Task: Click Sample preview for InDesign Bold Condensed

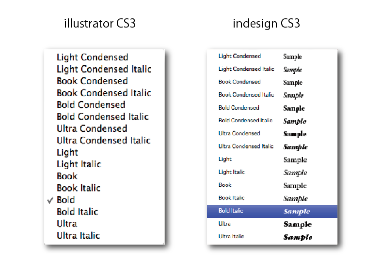Action: pos(294,108)
